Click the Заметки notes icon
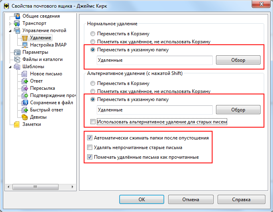 coord(17,124)
